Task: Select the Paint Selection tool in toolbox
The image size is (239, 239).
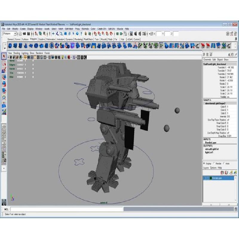Action: coord(4,70)
